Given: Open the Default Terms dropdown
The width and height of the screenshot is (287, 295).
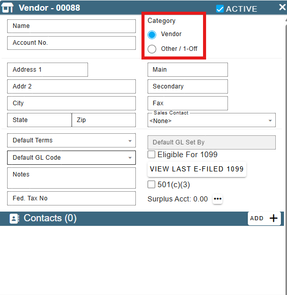Looking at the screenshot, I should 71,140.
